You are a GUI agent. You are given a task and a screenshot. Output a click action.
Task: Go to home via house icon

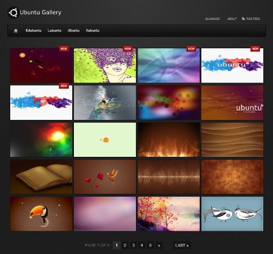[16, 31]
